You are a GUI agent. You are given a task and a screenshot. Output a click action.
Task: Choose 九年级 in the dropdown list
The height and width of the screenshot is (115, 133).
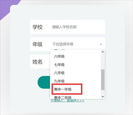(59, 81)
